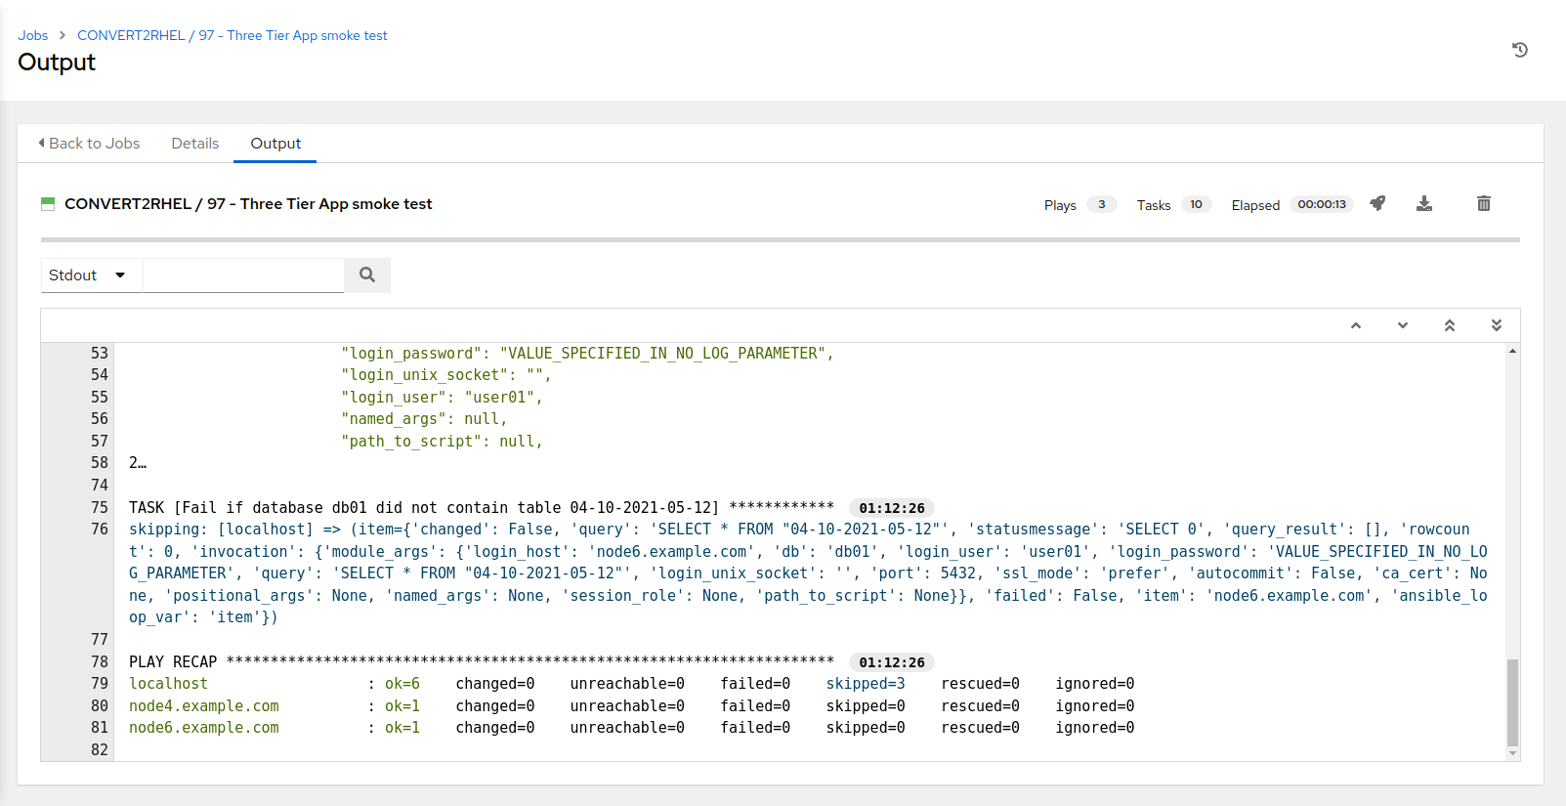Click the Plays count badge 3
1566x806 pixels.
(x=1101, y=204)
